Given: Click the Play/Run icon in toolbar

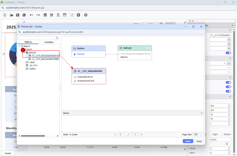Looking at the screenshot, I should tap(78, 15).
